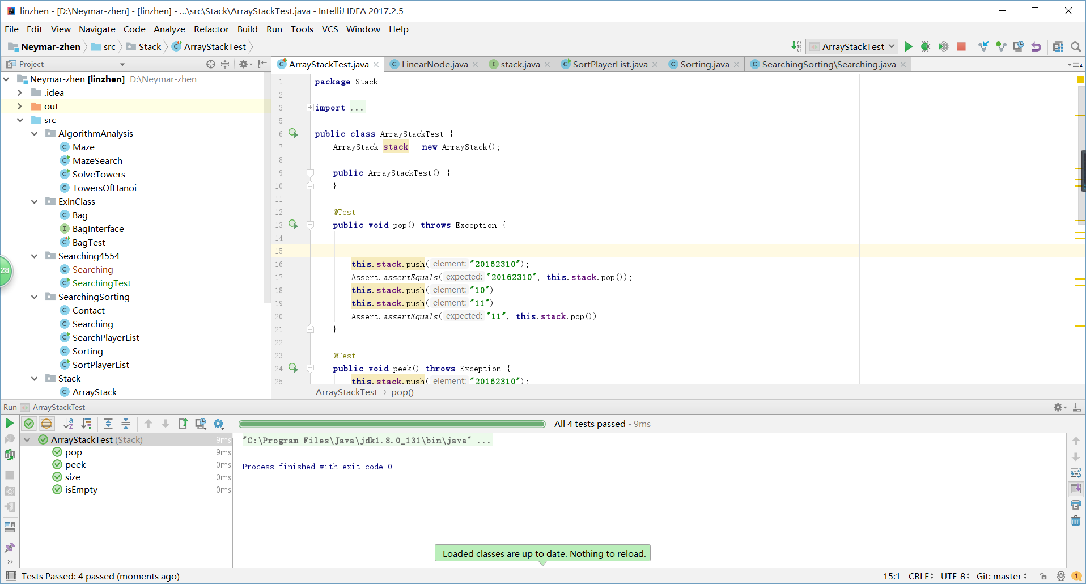Image resolution: width=1086 pixels, height=584 pixels.
Task: Stop the running process with red square
Action: 961,46
